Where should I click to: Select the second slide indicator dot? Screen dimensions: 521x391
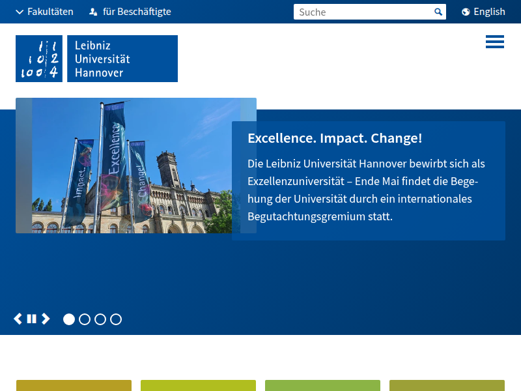pyautogui.click(x=85, y=319)
